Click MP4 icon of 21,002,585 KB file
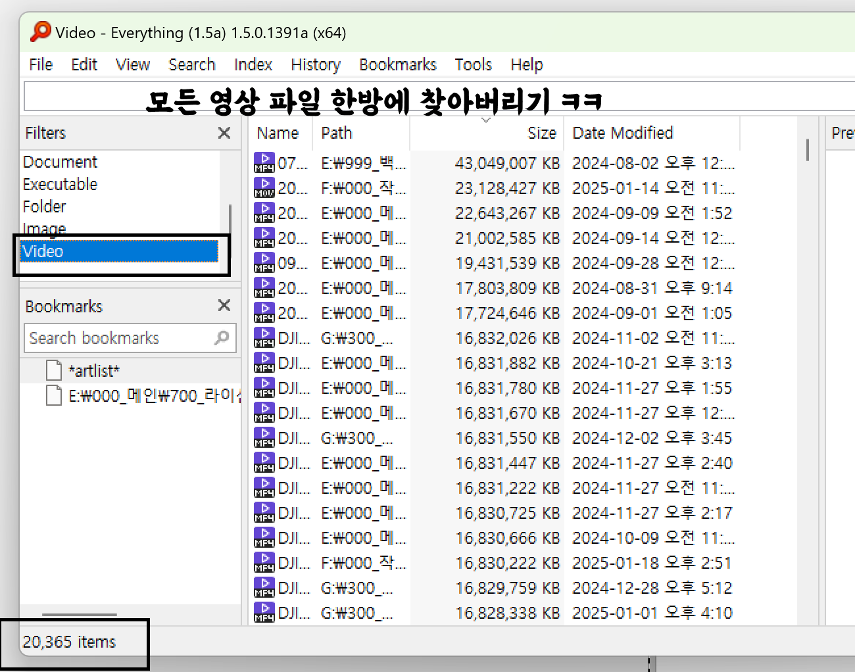This screenshot has height=672, width=855. [x=264, y=237]
